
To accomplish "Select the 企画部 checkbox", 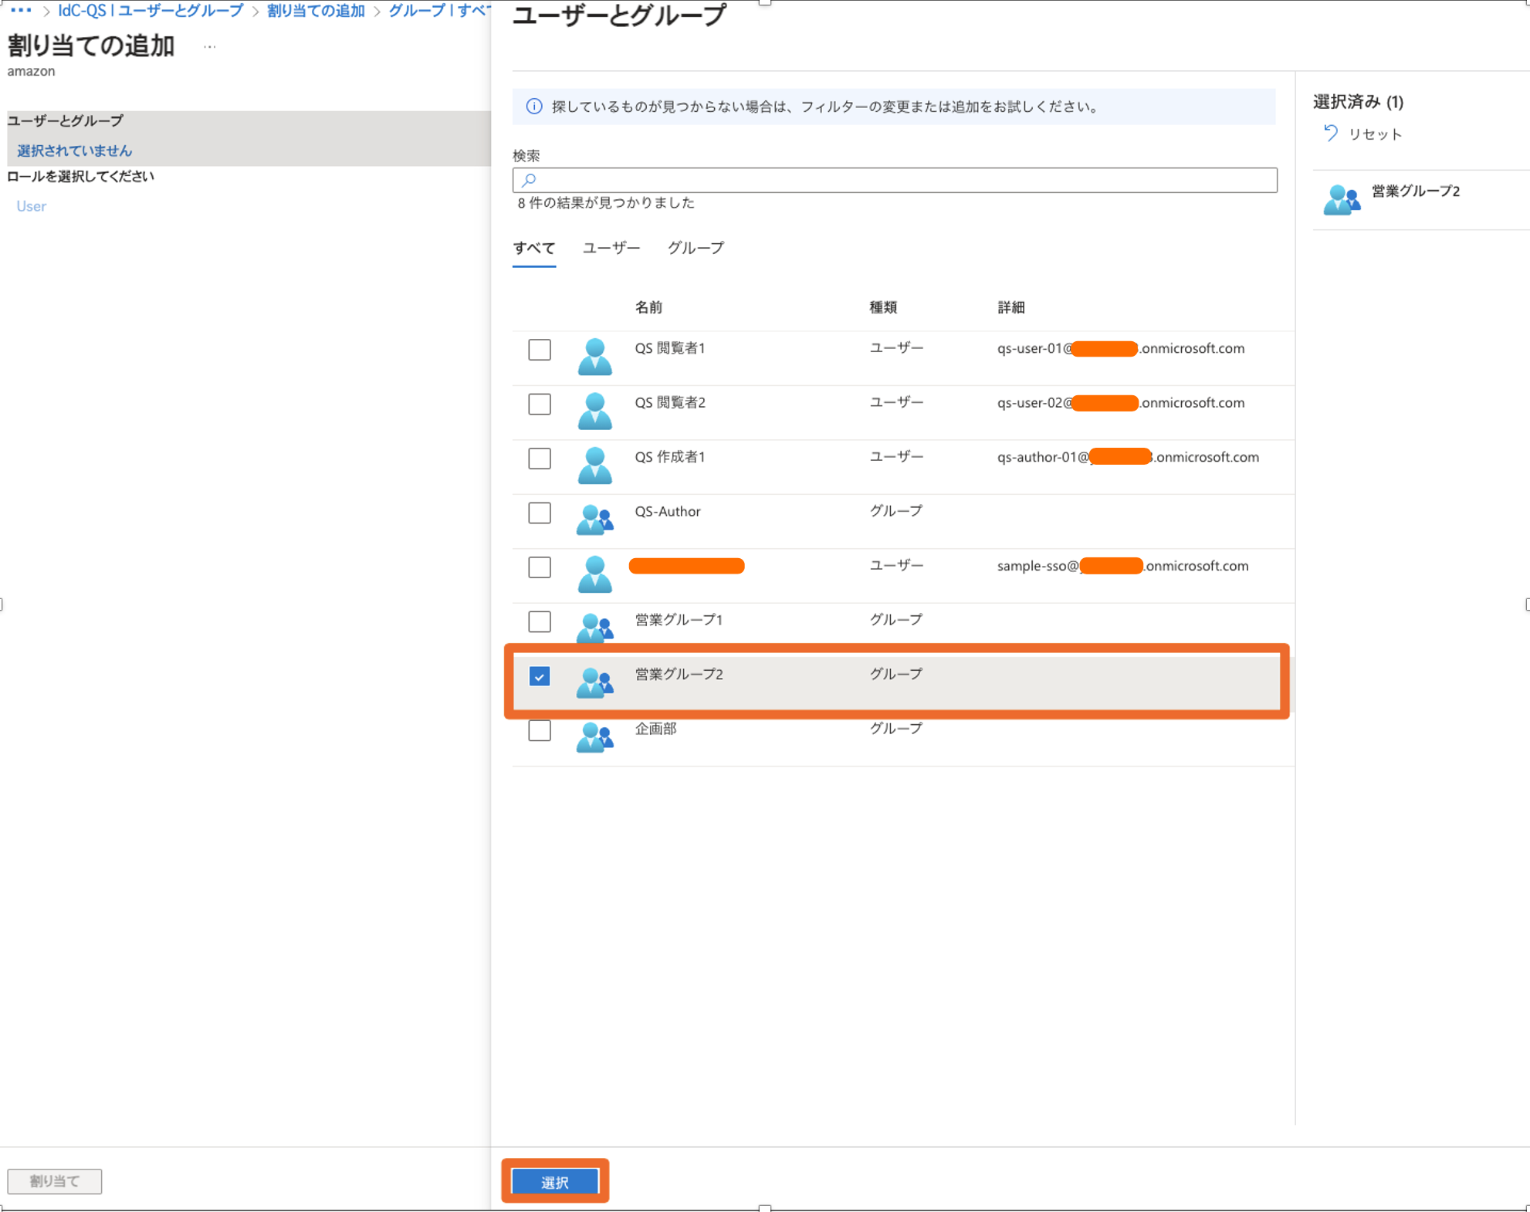I will tap(540, 730).
